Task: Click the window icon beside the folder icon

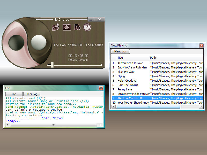Action: (66, 27)
